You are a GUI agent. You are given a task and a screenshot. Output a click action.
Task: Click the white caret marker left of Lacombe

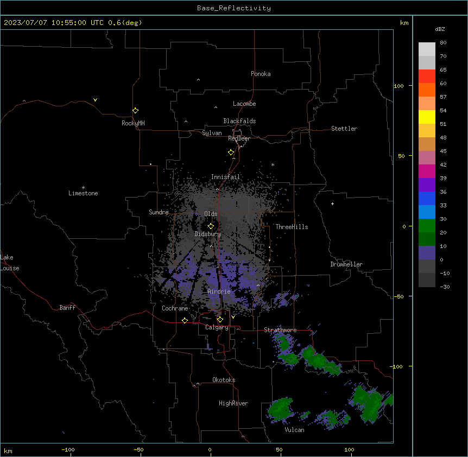[x=216, y=107]
